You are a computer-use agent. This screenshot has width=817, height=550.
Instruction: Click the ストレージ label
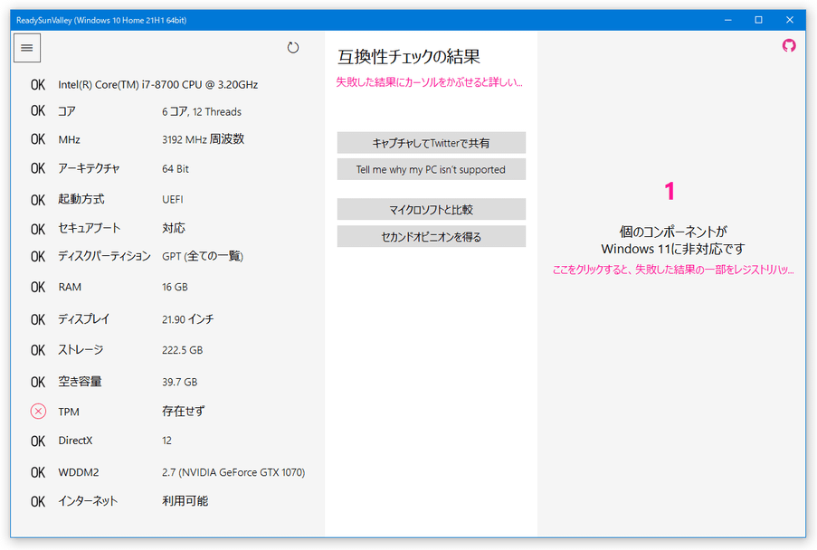click(81, 349)
